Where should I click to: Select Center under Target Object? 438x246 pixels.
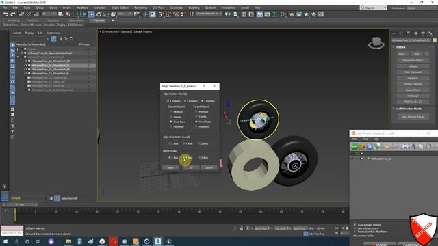(x=196, y=117)
